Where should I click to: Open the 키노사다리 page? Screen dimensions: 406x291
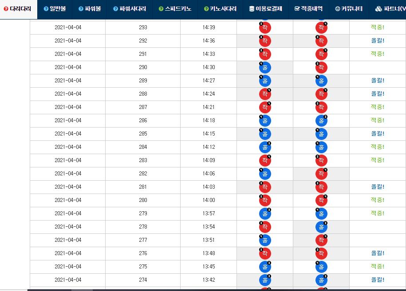[220, 9]
